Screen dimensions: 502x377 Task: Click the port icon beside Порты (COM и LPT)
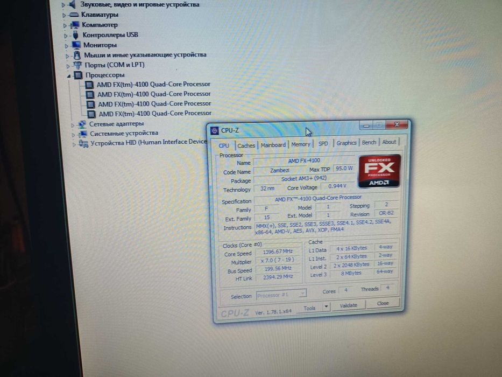pos(78,65)
